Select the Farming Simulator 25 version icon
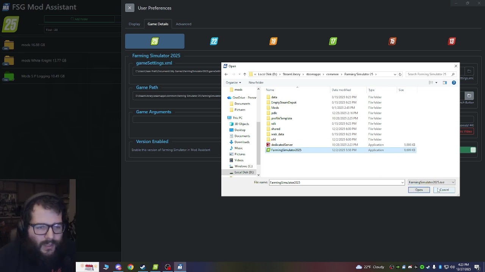485x272 pixels. 155,41
